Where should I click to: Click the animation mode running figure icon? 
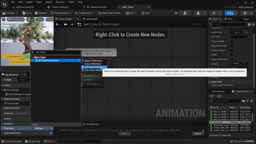[x=214, y=13]
